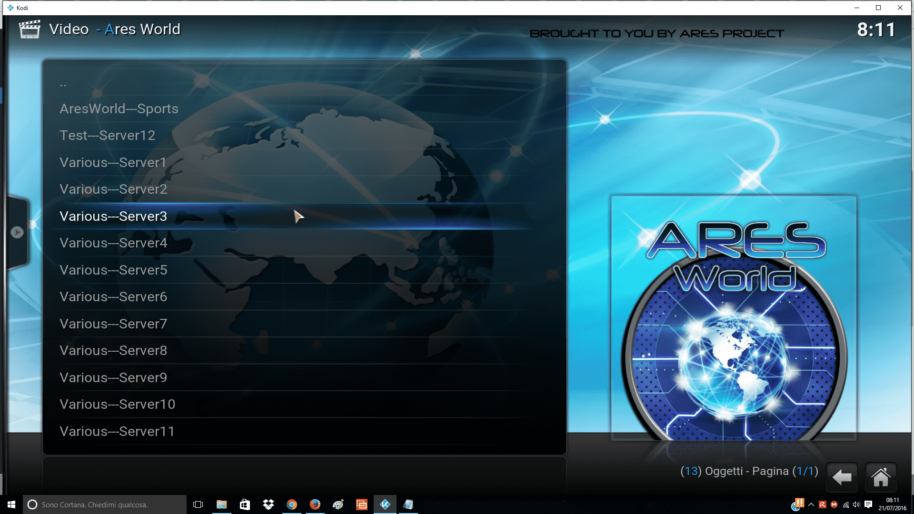Click the Kodi taskbar icon

(x=385, y=504)
